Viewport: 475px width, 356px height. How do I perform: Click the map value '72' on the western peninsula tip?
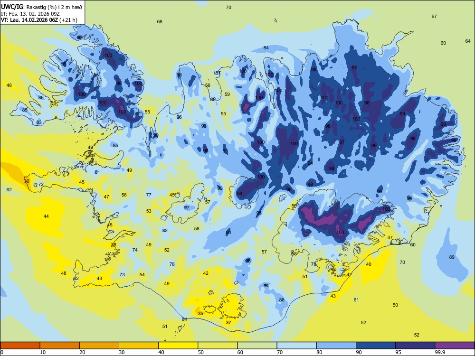pyautogui.click(x=41, y=184)
